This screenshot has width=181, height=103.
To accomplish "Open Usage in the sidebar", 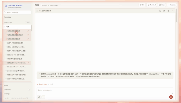I will point(6,85).
